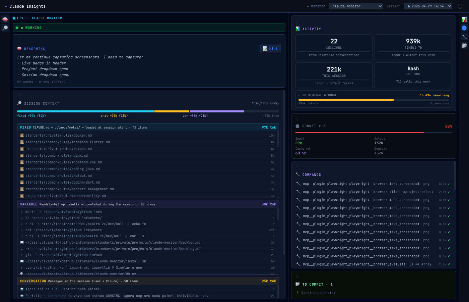This screenshot has width=469, height=302.
Task: Open the bar chart Activity sidebar icon
Action: point(464,19)
